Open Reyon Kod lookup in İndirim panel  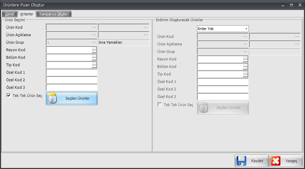[246, 59]
